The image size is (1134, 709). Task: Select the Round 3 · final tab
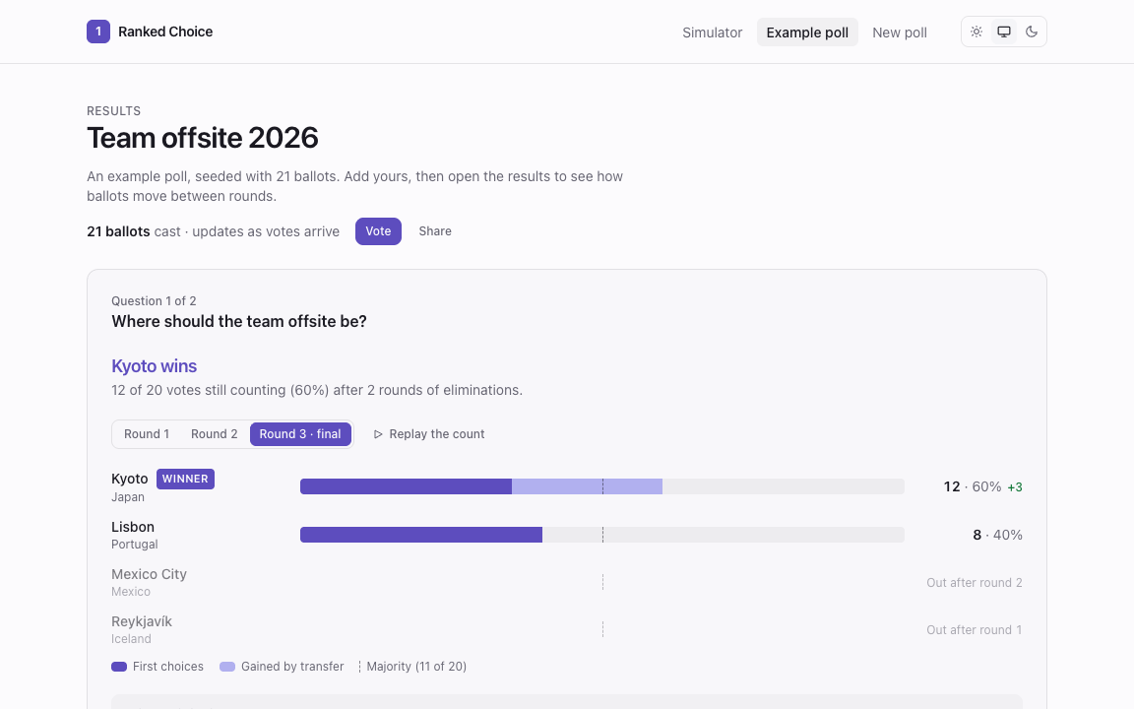pyautogui.click(x=300, y=434)
